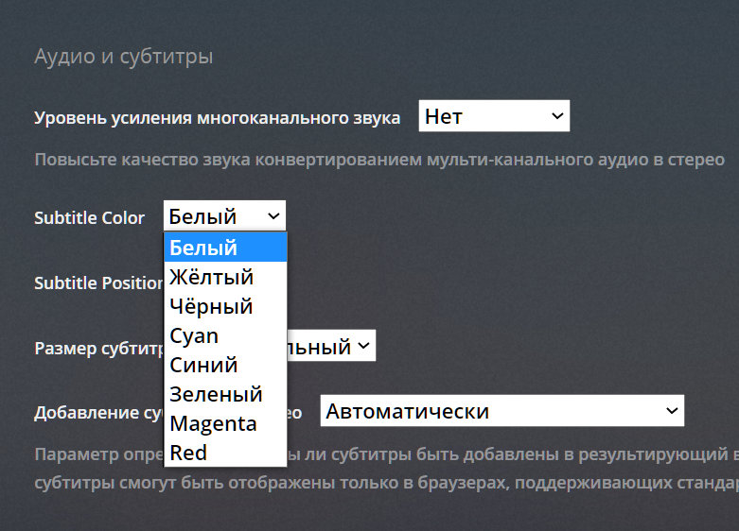Screen dimensions: 739x531
Task: Click the Subtitle Color label
Action: 89,217
